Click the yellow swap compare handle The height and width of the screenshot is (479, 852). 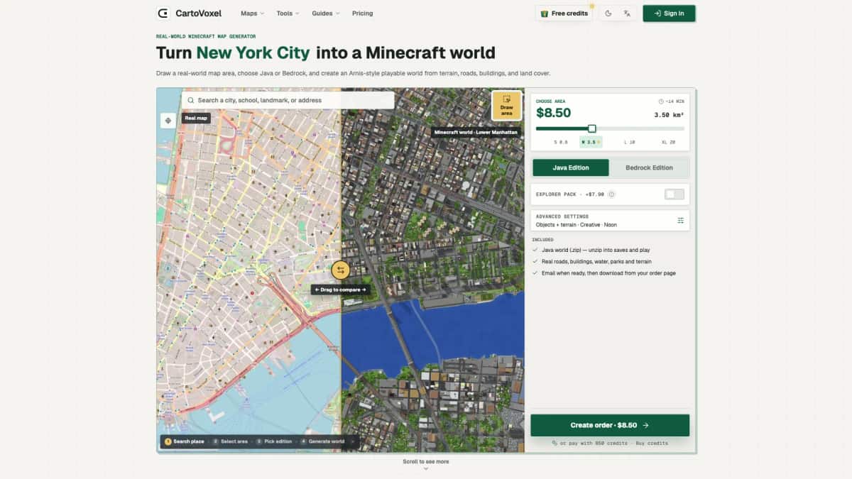coord(341,270)
